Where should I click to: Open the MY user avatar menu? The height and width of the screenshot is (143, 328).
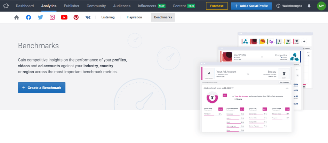(321, 6)
